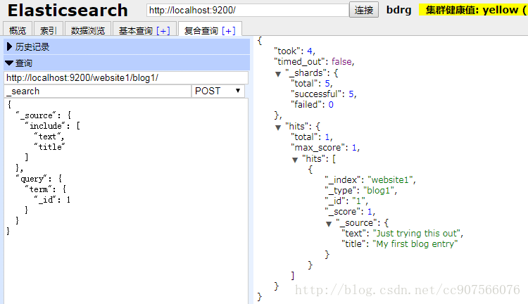Focus the cluster address field localhost:9200
528x304 pixels.
point(248,10)
